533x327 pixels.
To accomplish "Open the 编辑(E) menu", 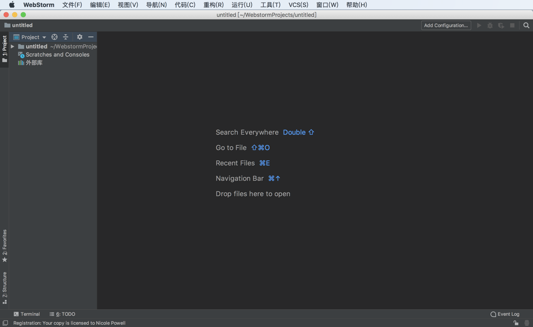I will (100, 5).
